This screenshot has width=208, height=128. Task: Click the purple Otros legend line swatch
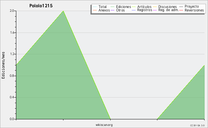point(112,10)
